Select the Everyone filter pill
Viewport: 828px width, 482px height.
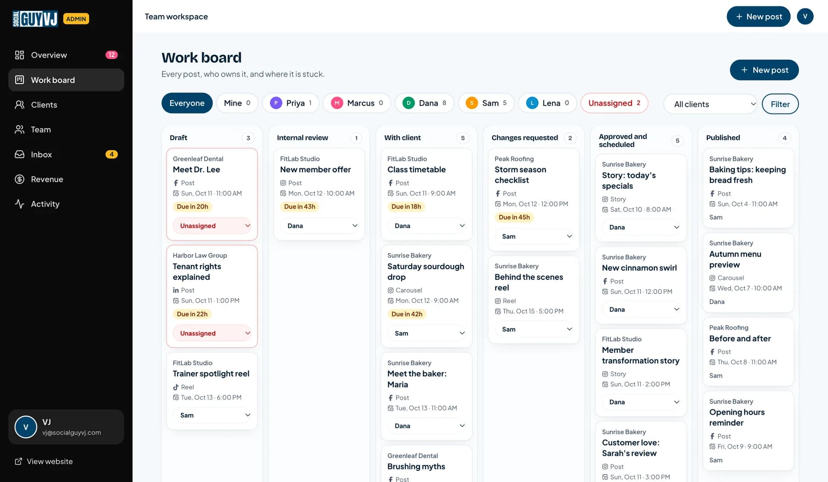tap(187, 103)
